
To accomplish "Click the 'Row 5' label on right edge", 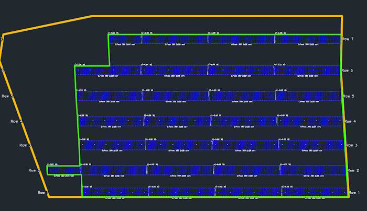I will tap(349, 97).
